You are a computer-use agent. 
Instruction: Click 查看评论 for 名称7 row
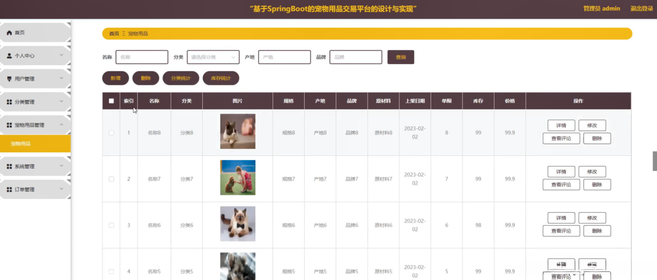pyautogui.click(x=561, y=185)
